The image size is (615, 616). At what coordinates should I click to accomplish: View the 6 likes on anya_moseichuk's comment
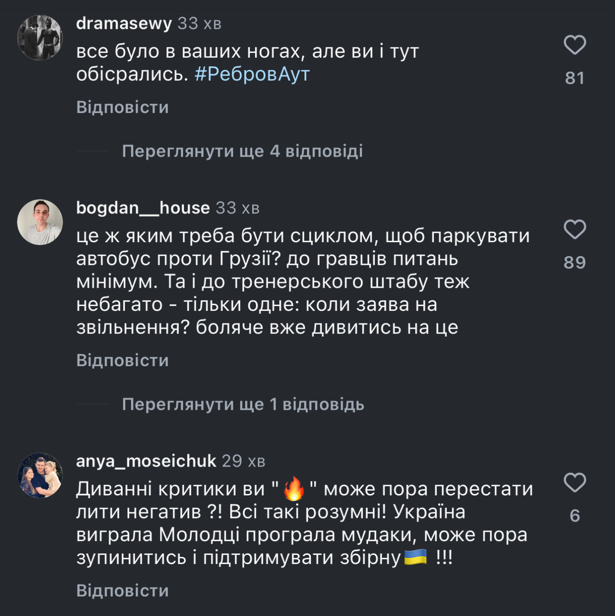[x=574, y=515]
